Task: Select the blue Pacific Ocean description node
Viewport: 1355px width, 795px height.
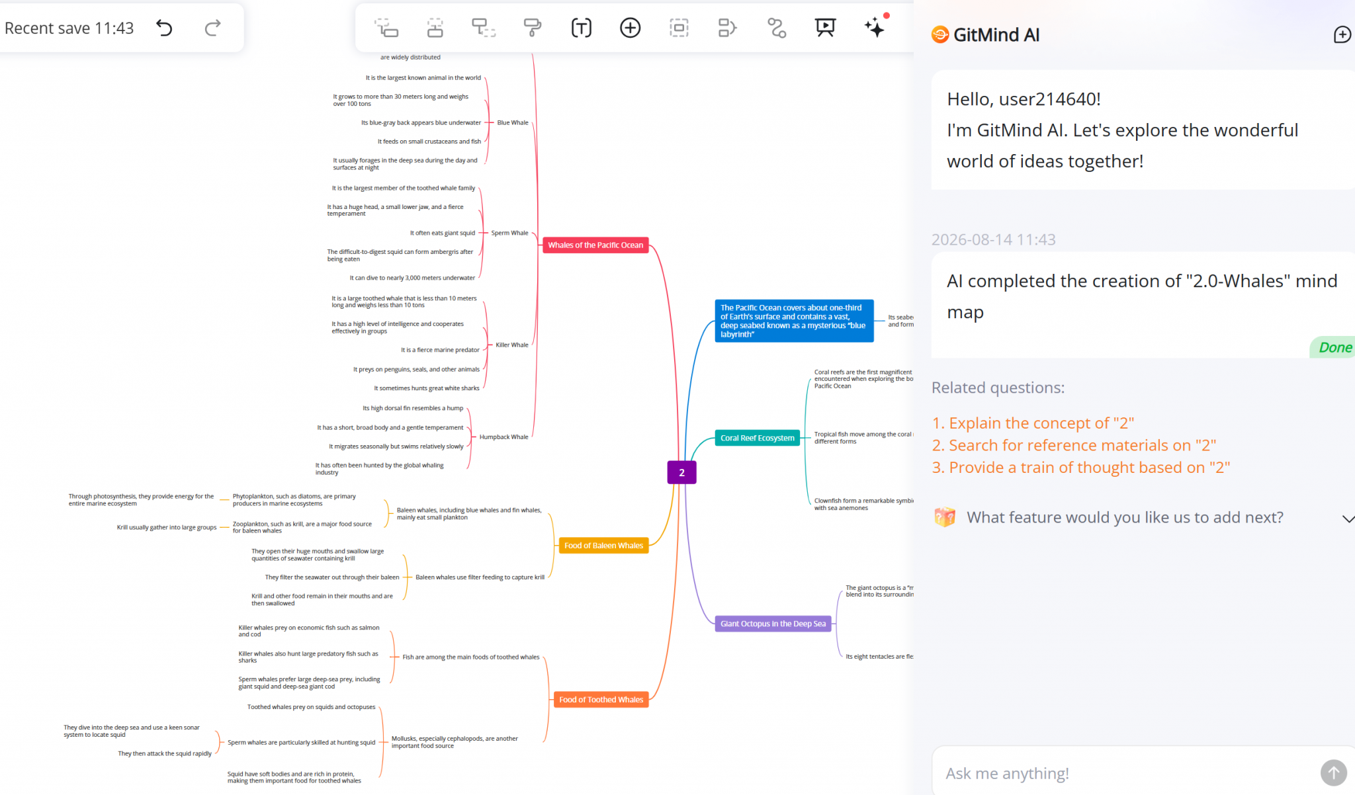Action: (x=794, y=321)
